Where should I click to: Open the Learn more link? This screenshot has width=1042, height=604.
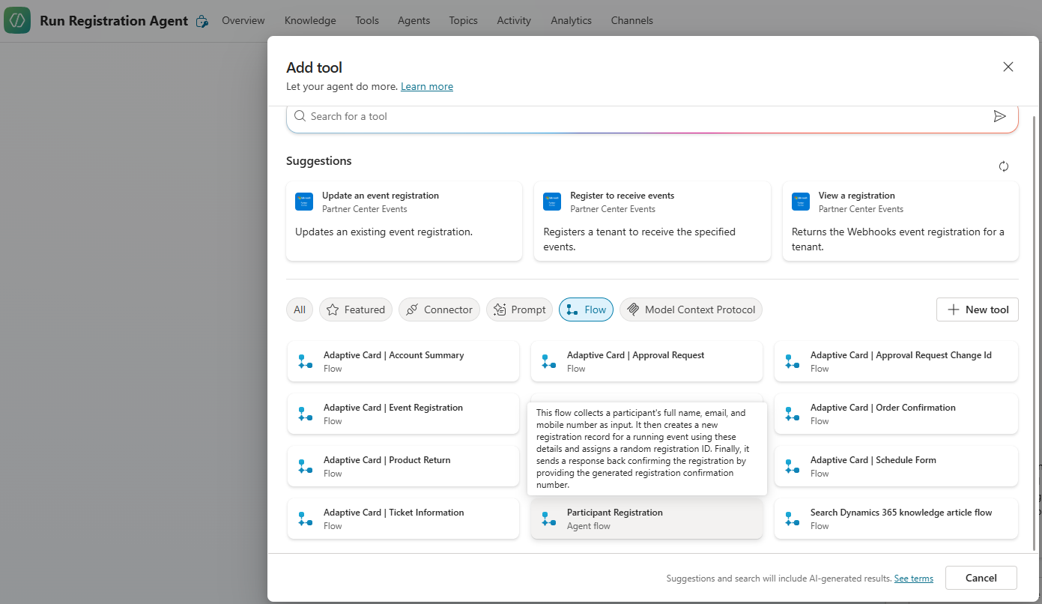(427, 86)
